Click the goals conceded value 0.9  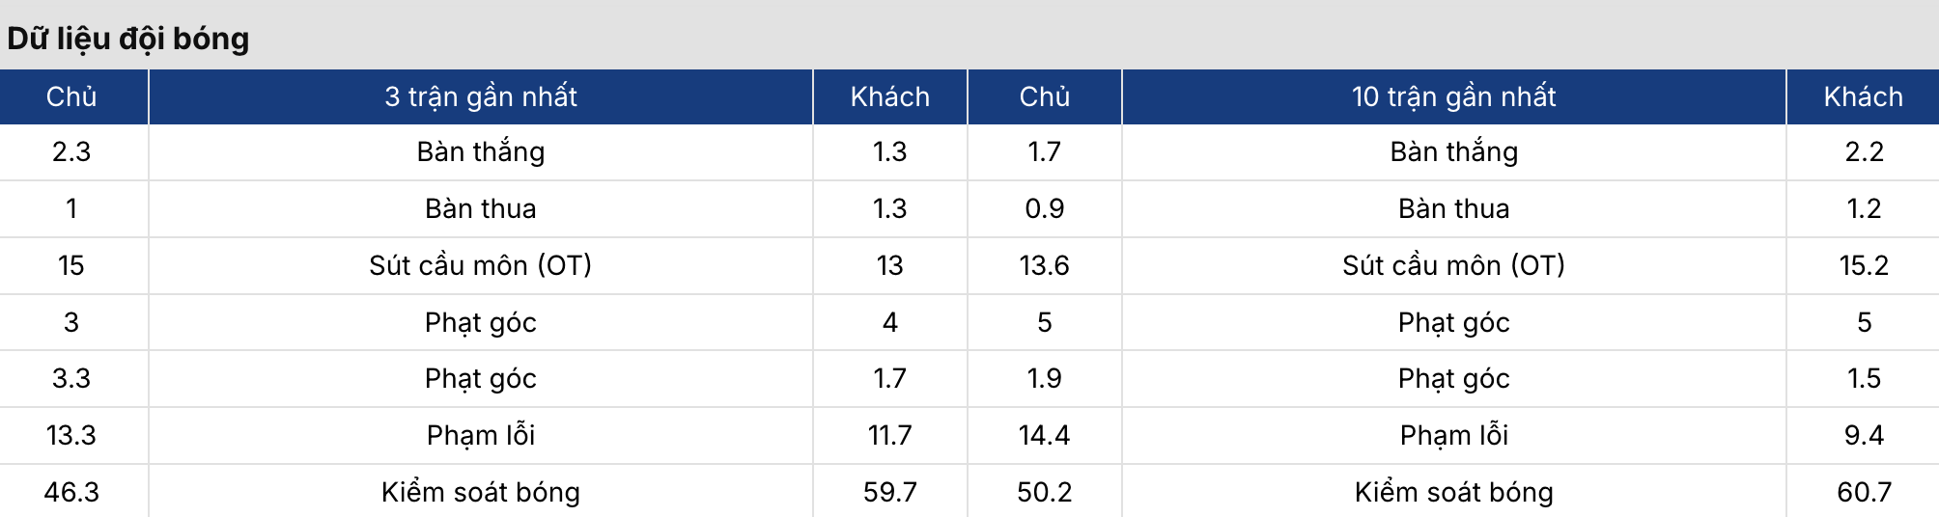[1044, 208]
